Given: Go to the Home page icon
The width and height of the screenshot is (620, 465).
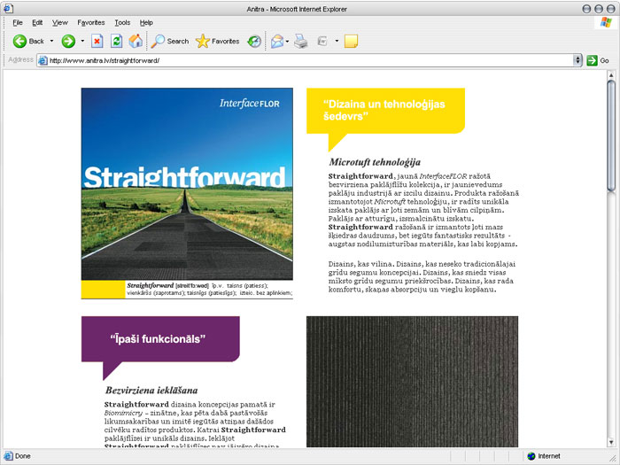Looking at the screenshot, I should pyautogui.click(x=136, y=41).
